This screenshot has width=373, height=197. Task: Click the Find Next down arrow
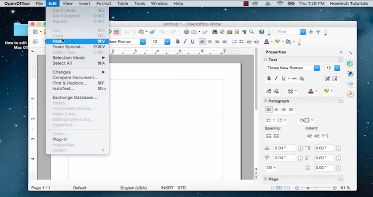click(x=311, y=32)
